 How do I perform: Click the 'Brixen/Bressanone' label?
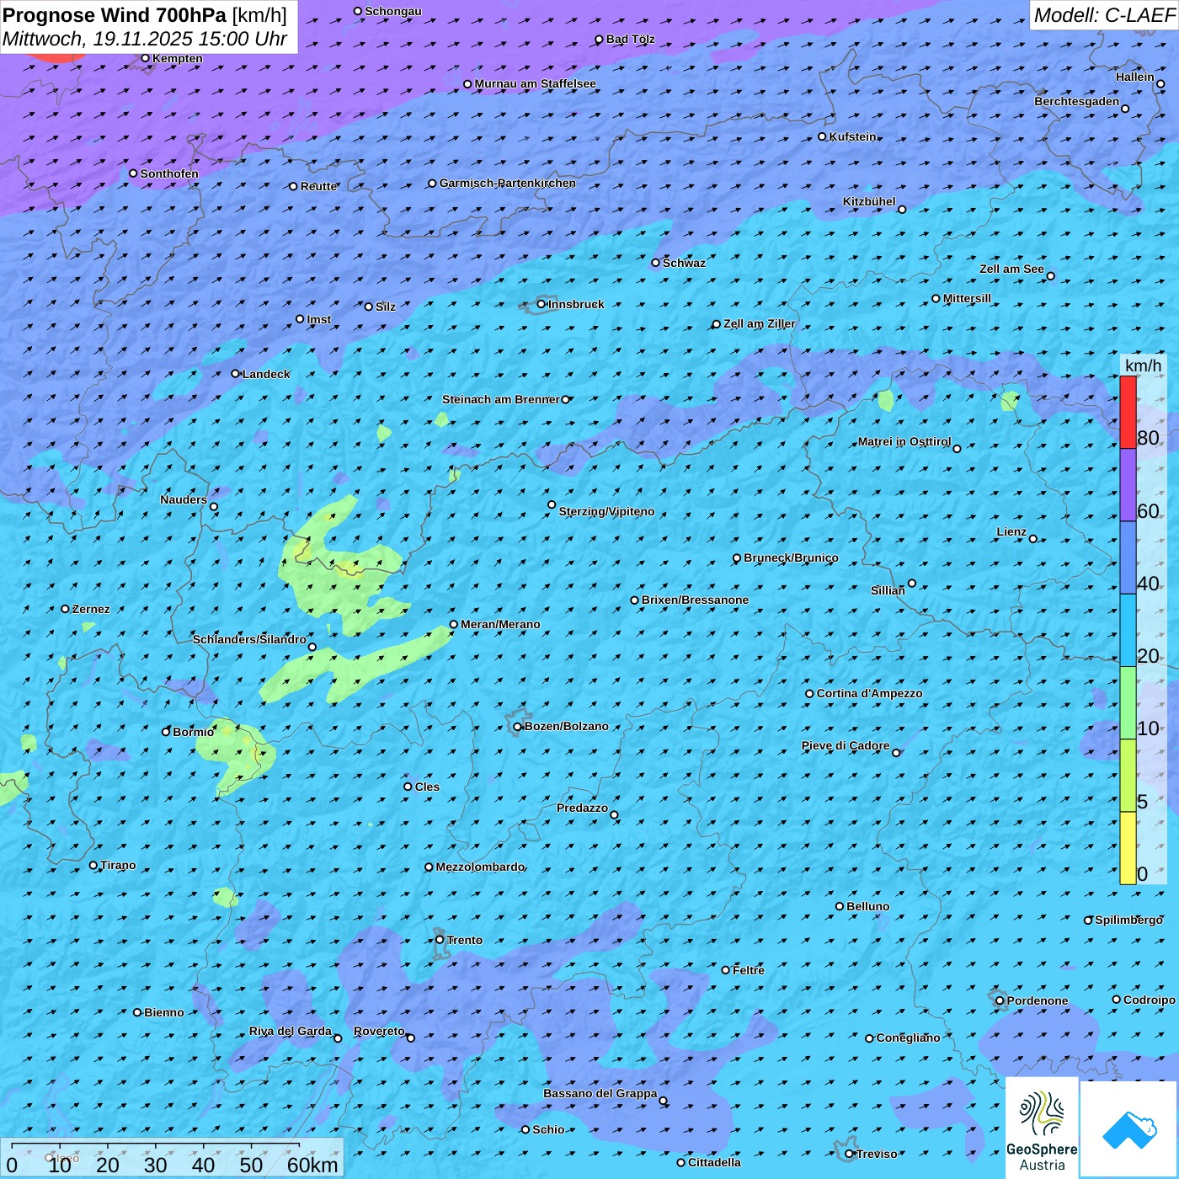tap(696, 600)
